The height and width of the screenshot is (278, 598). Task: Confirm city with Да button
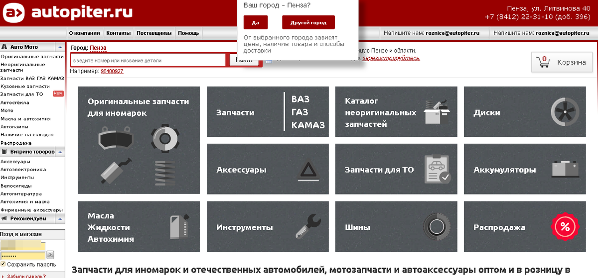pyautogui.click(x=256, y=22)
